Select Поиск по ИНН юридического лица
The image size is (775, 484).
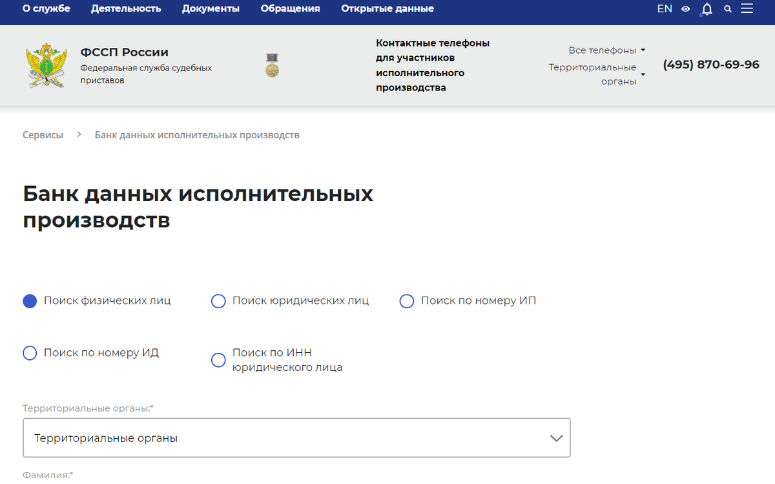coord(218,360)
